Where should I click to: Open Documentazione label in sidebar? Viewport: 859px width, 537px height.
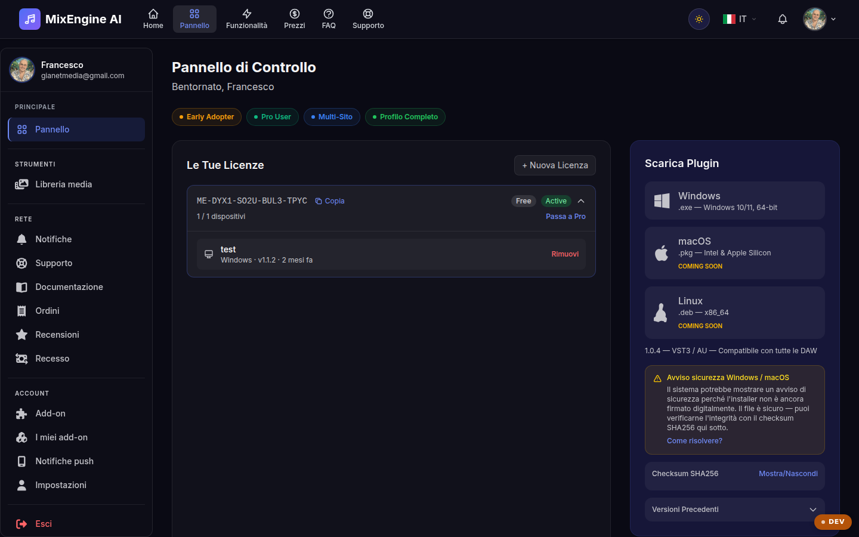pyautogui.click(x=69, y=287)
